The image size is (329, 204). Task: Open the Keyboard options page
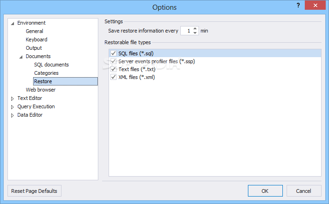(x=36, y=39)
